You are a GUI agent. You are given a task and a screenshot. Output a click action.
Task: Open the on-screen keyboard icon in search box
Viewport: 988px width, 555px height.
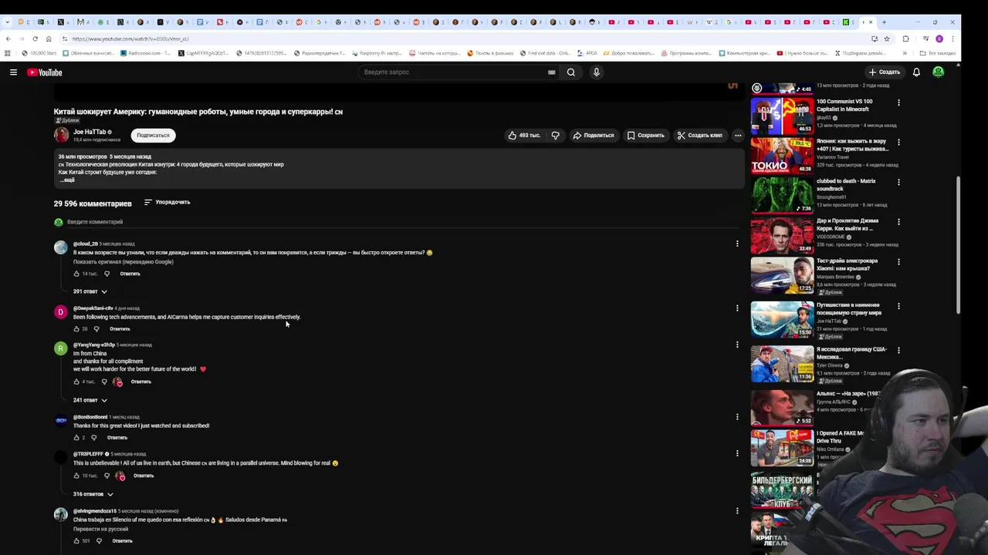[x=551, y=72]
